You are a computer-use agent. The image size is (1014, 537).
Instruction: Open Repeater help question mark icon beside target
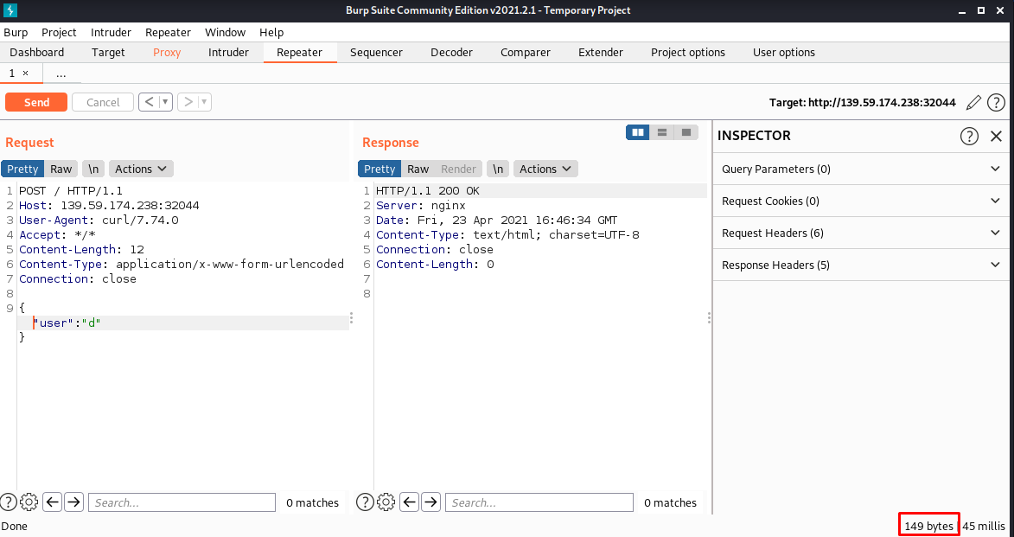pyautogui.click(x=997, y=102)
